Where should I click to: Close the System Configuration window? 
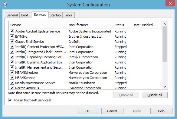coord(170,4)
